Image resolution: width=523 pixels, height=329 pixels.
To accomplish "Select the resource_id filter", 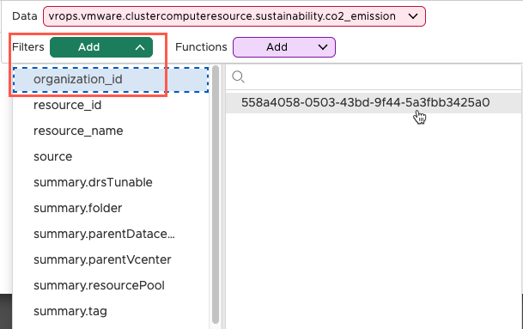I will pos(111,105).
